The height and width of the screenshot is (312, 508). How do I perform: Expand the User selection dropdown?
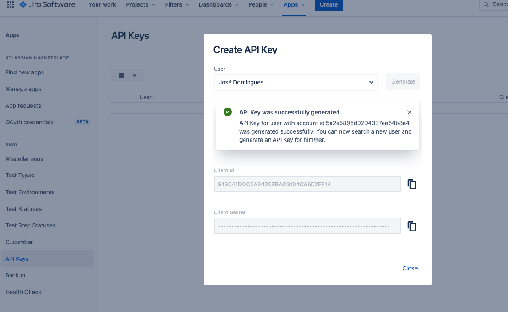point(371,82)
